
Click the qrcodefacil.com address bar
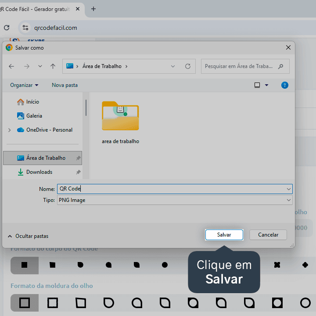point(167,28)
